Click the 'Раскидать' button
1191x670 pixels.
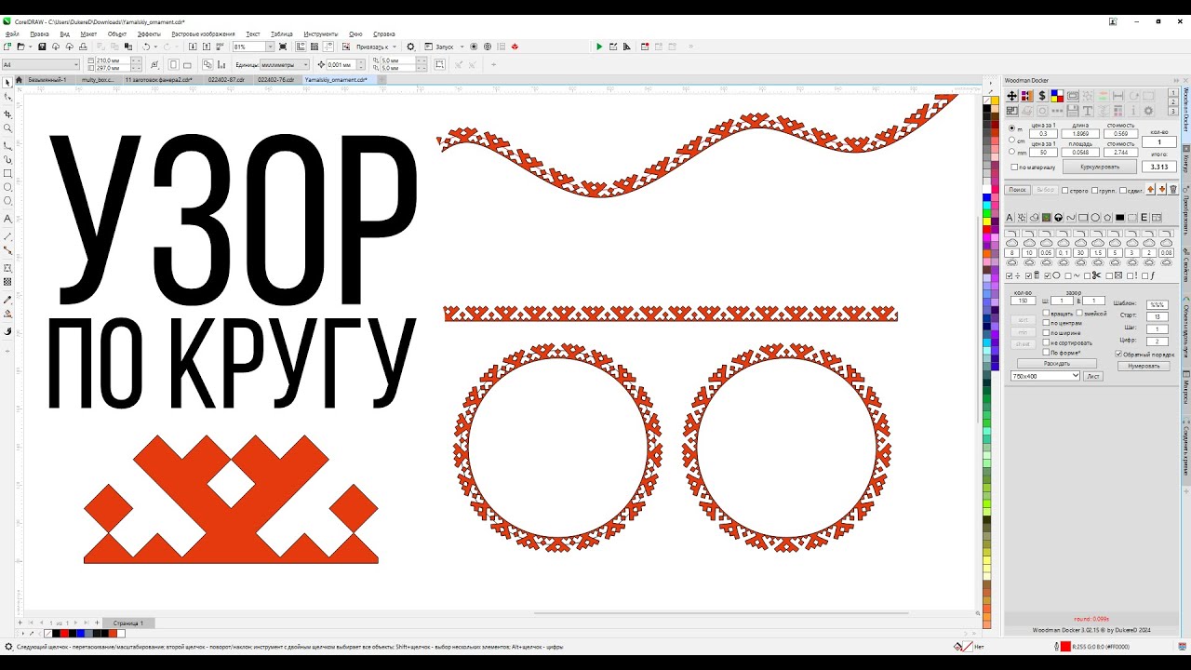point(1056,363)
